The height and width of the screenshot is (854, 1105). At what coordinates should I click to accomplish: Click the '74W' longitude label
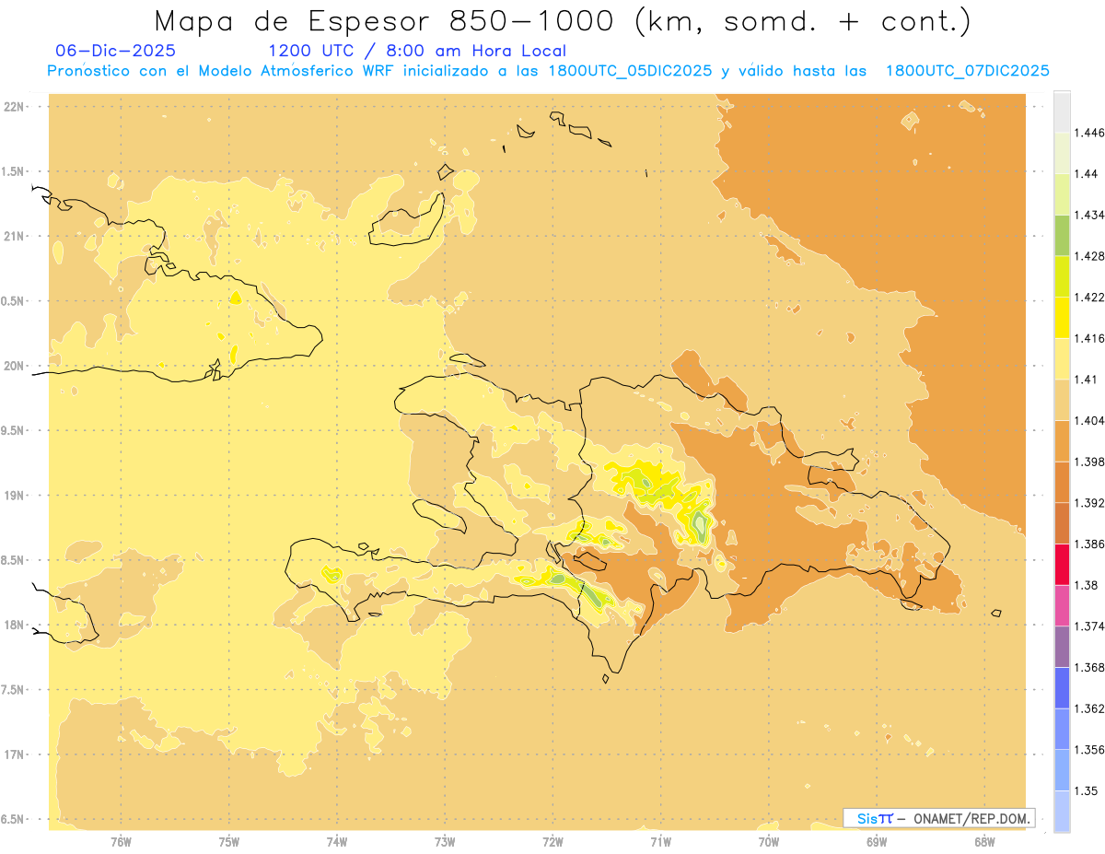337,842
